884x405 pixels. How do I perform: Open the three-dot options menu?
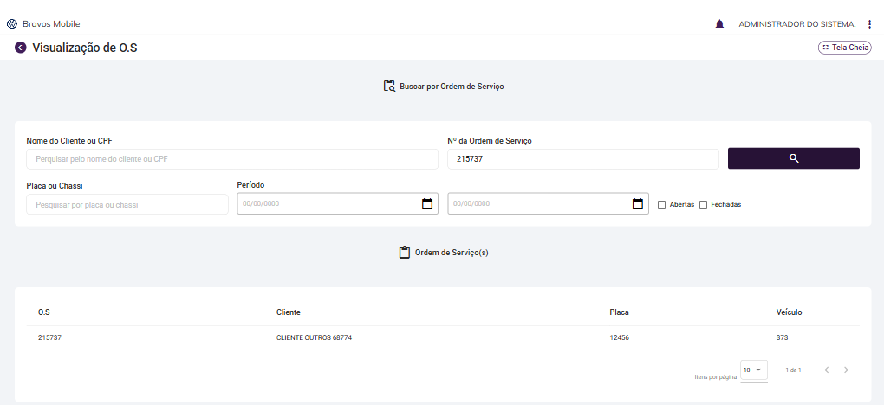pos(869,24)
